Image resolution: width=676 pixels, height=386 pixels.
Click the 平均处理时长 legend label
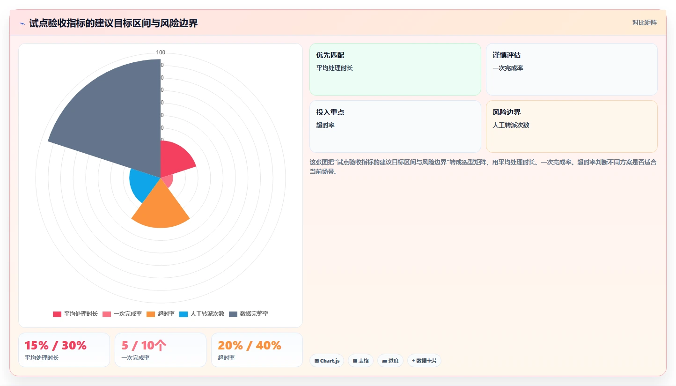[x=81, y=314]
